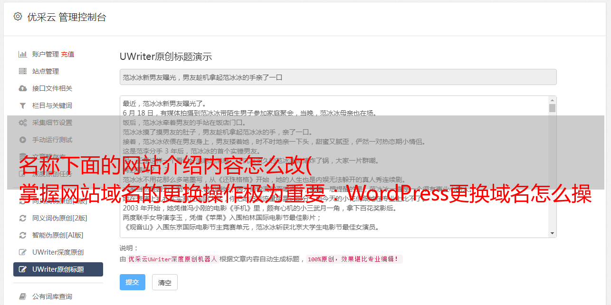Click the server icon for 站点管理
This screenshot has width=611, height=305.
click(22, 71)
